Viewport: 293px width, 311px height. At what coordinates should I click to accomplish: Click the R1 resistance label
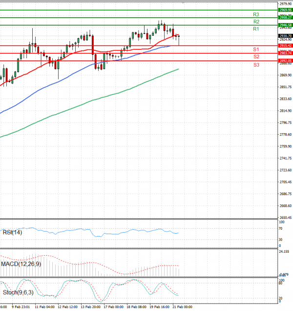coord(256,29)
